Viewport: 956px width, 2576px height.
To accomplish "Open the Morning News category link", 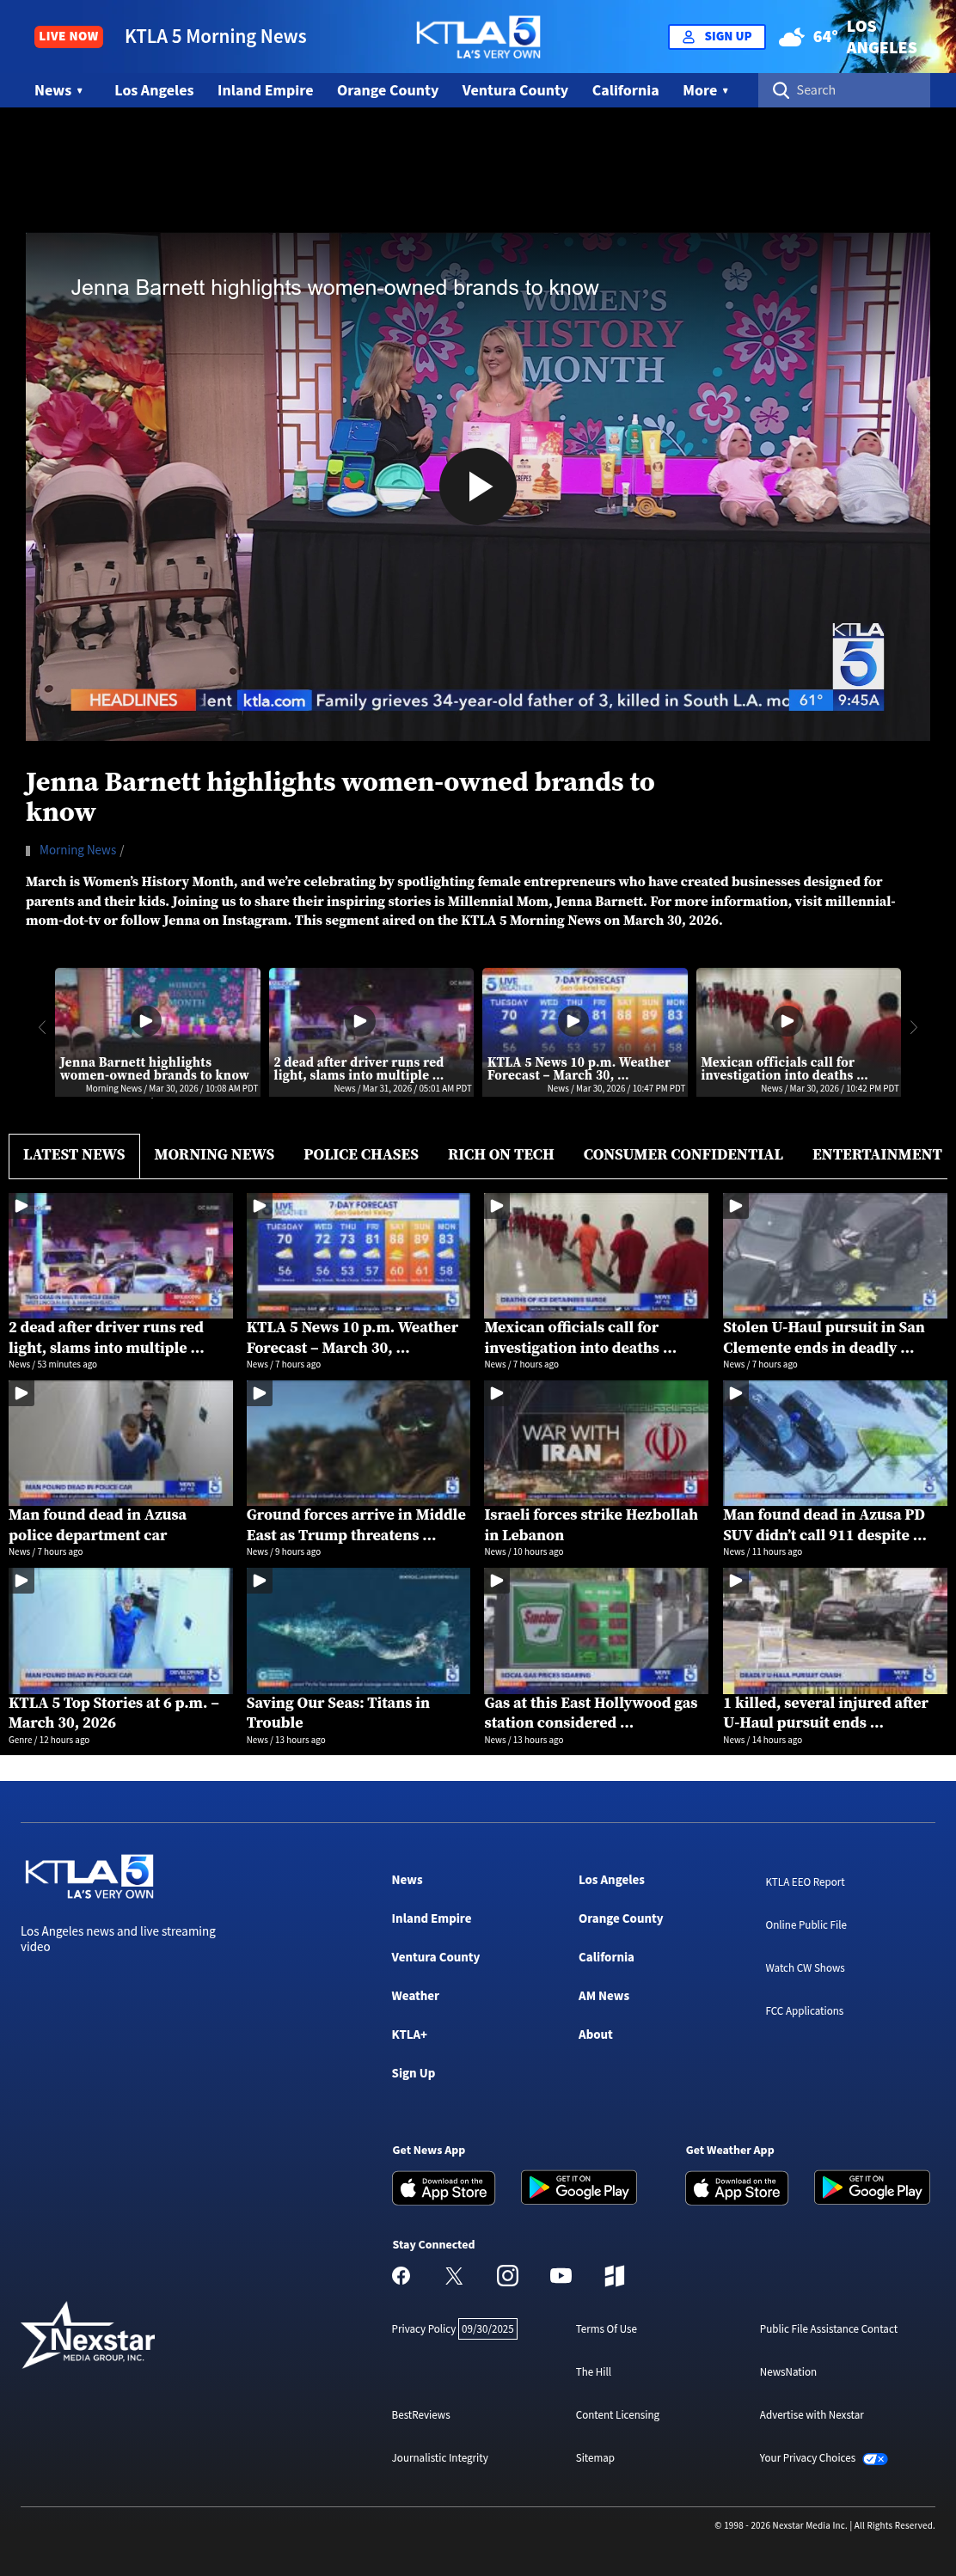I will 78,850.
